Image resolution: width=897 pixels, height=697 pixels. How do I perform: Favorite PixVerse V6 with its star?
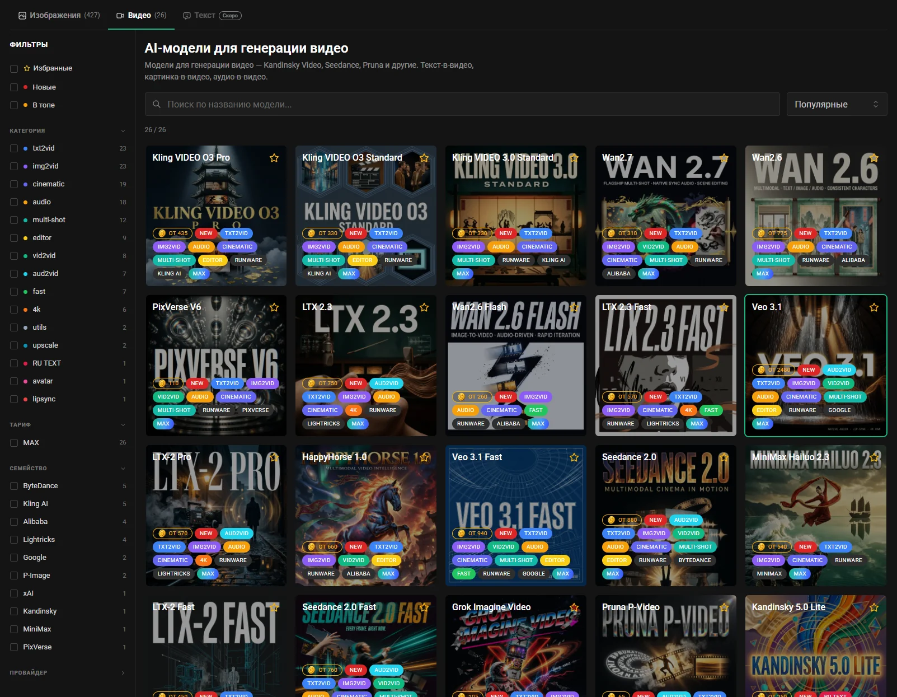click(x=274, y=307)
